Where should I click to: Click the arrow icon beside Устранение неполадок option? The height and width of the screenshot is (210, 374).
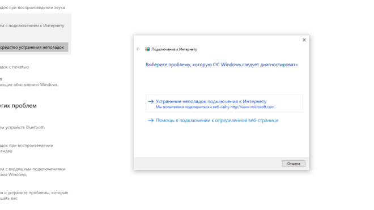pyautogui.click(x=151, y=101)
